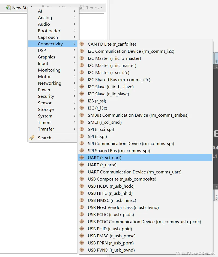Image resolution: width=218 pixels, height=257 pixels.
Task: Click the SPI Shared Bus module icon
Action: [82, 150]
